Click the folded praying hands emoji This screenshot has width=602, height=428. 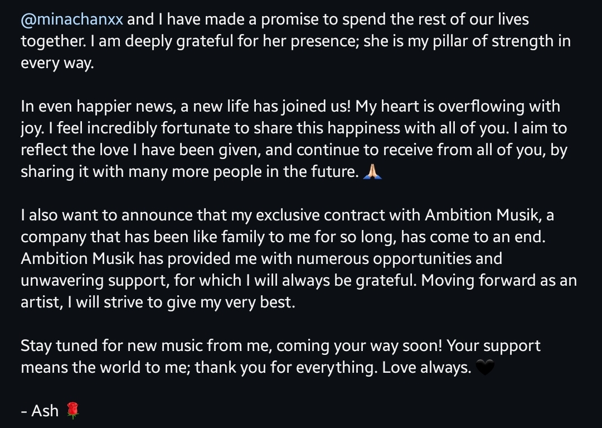372,171
